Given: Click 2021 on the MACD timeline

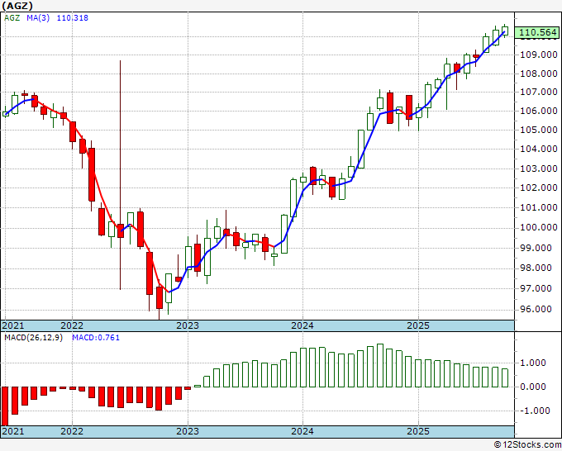Looking at the screenshot, I should (13, 431).
